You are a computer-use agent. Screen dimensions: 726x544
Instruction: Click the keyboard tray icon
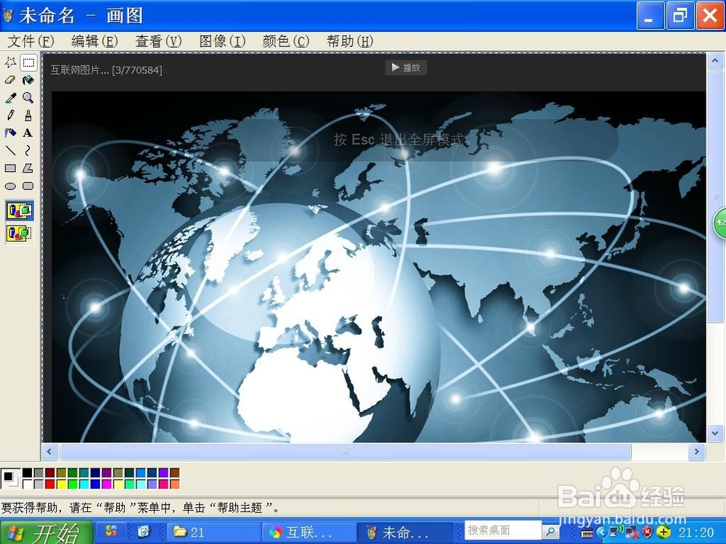[587, 533]
